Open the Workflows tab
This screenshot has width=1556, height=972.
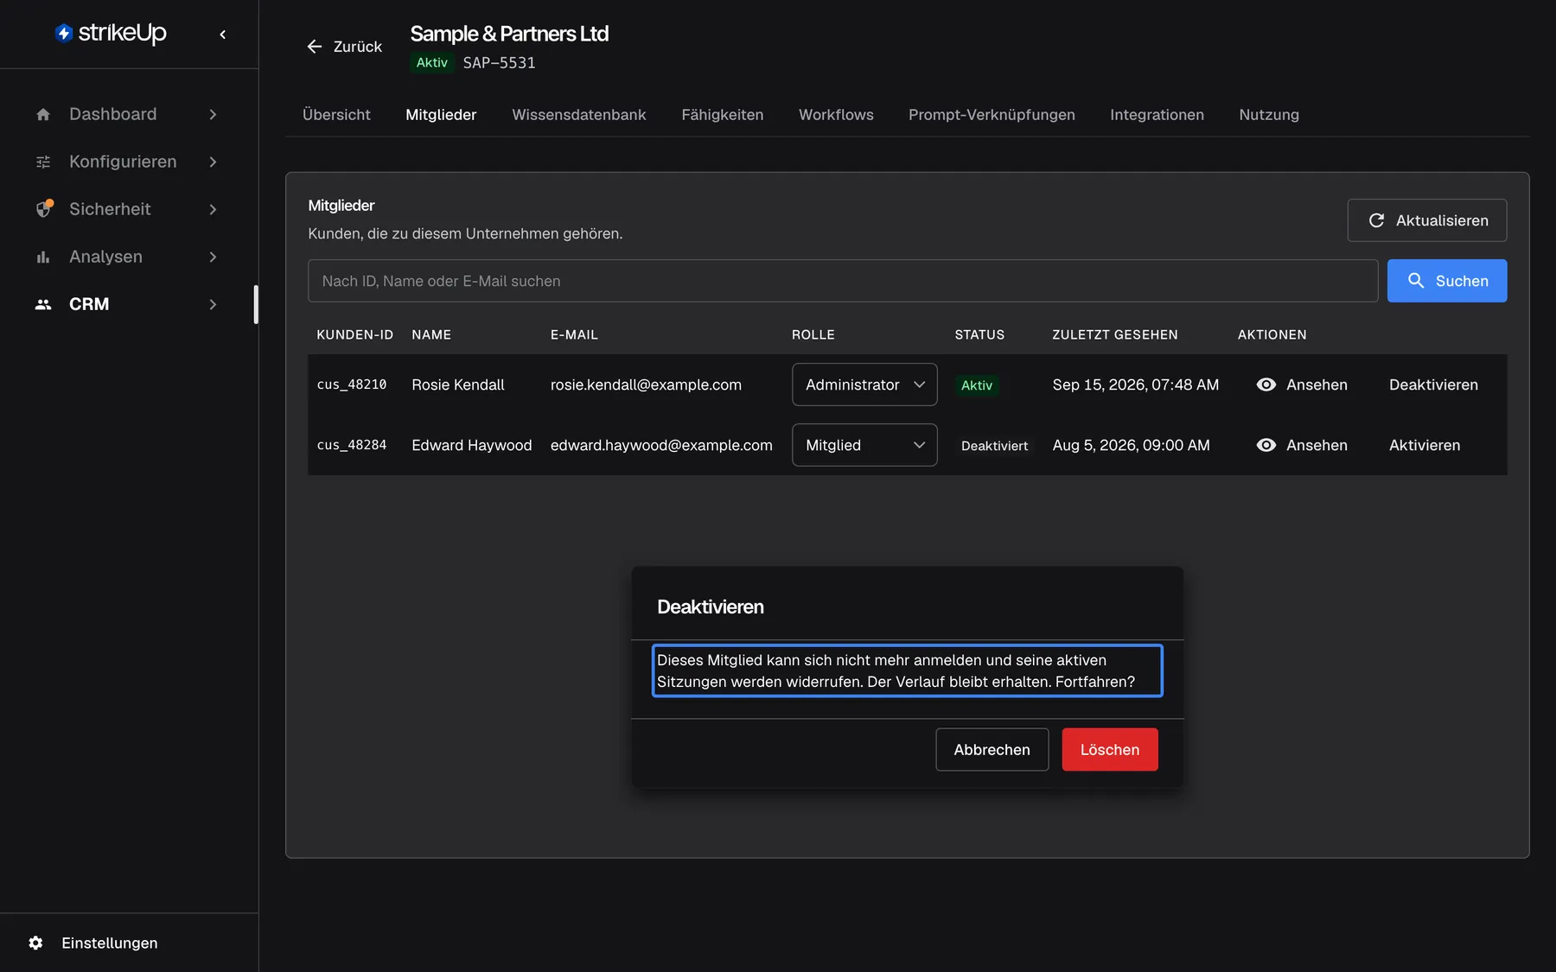point(836,115)
